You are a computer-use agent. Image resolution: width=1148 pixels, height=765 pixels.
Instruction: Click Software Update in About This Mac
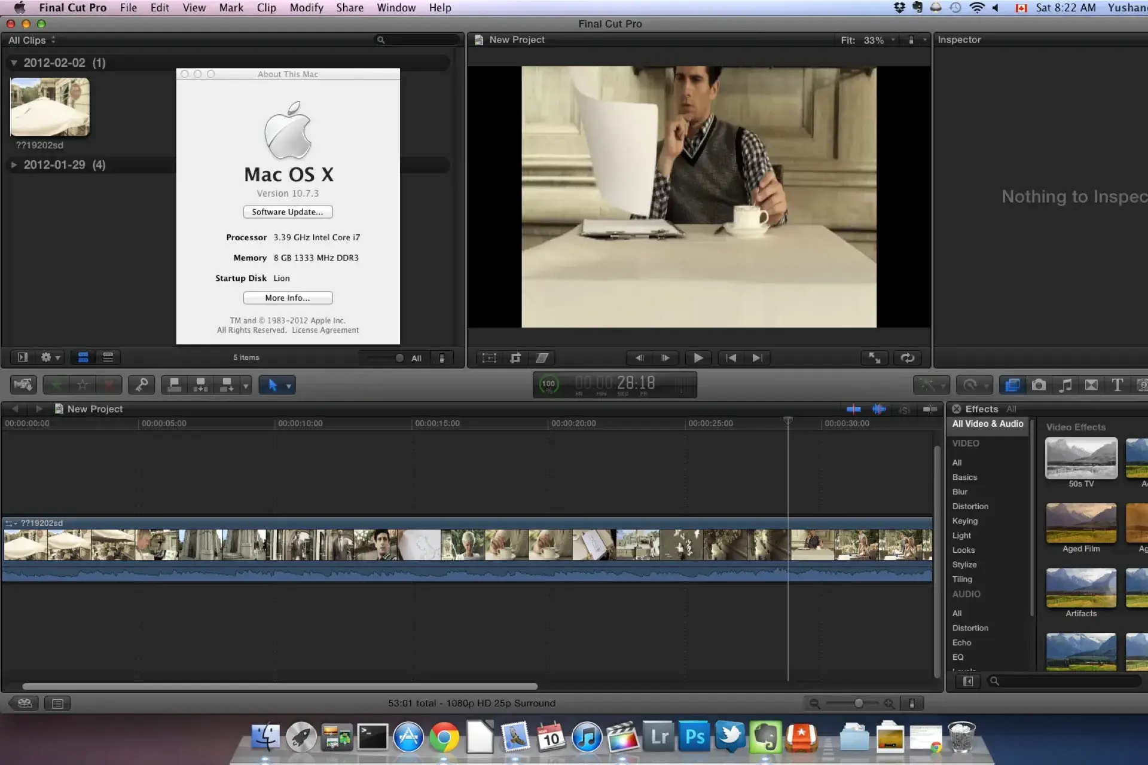288,212
